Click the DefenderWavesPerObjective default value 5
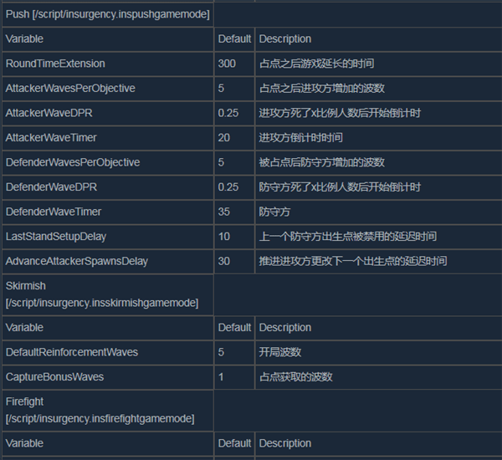The width and height of the screenshot is (502, 460). [x=221, y=162]
